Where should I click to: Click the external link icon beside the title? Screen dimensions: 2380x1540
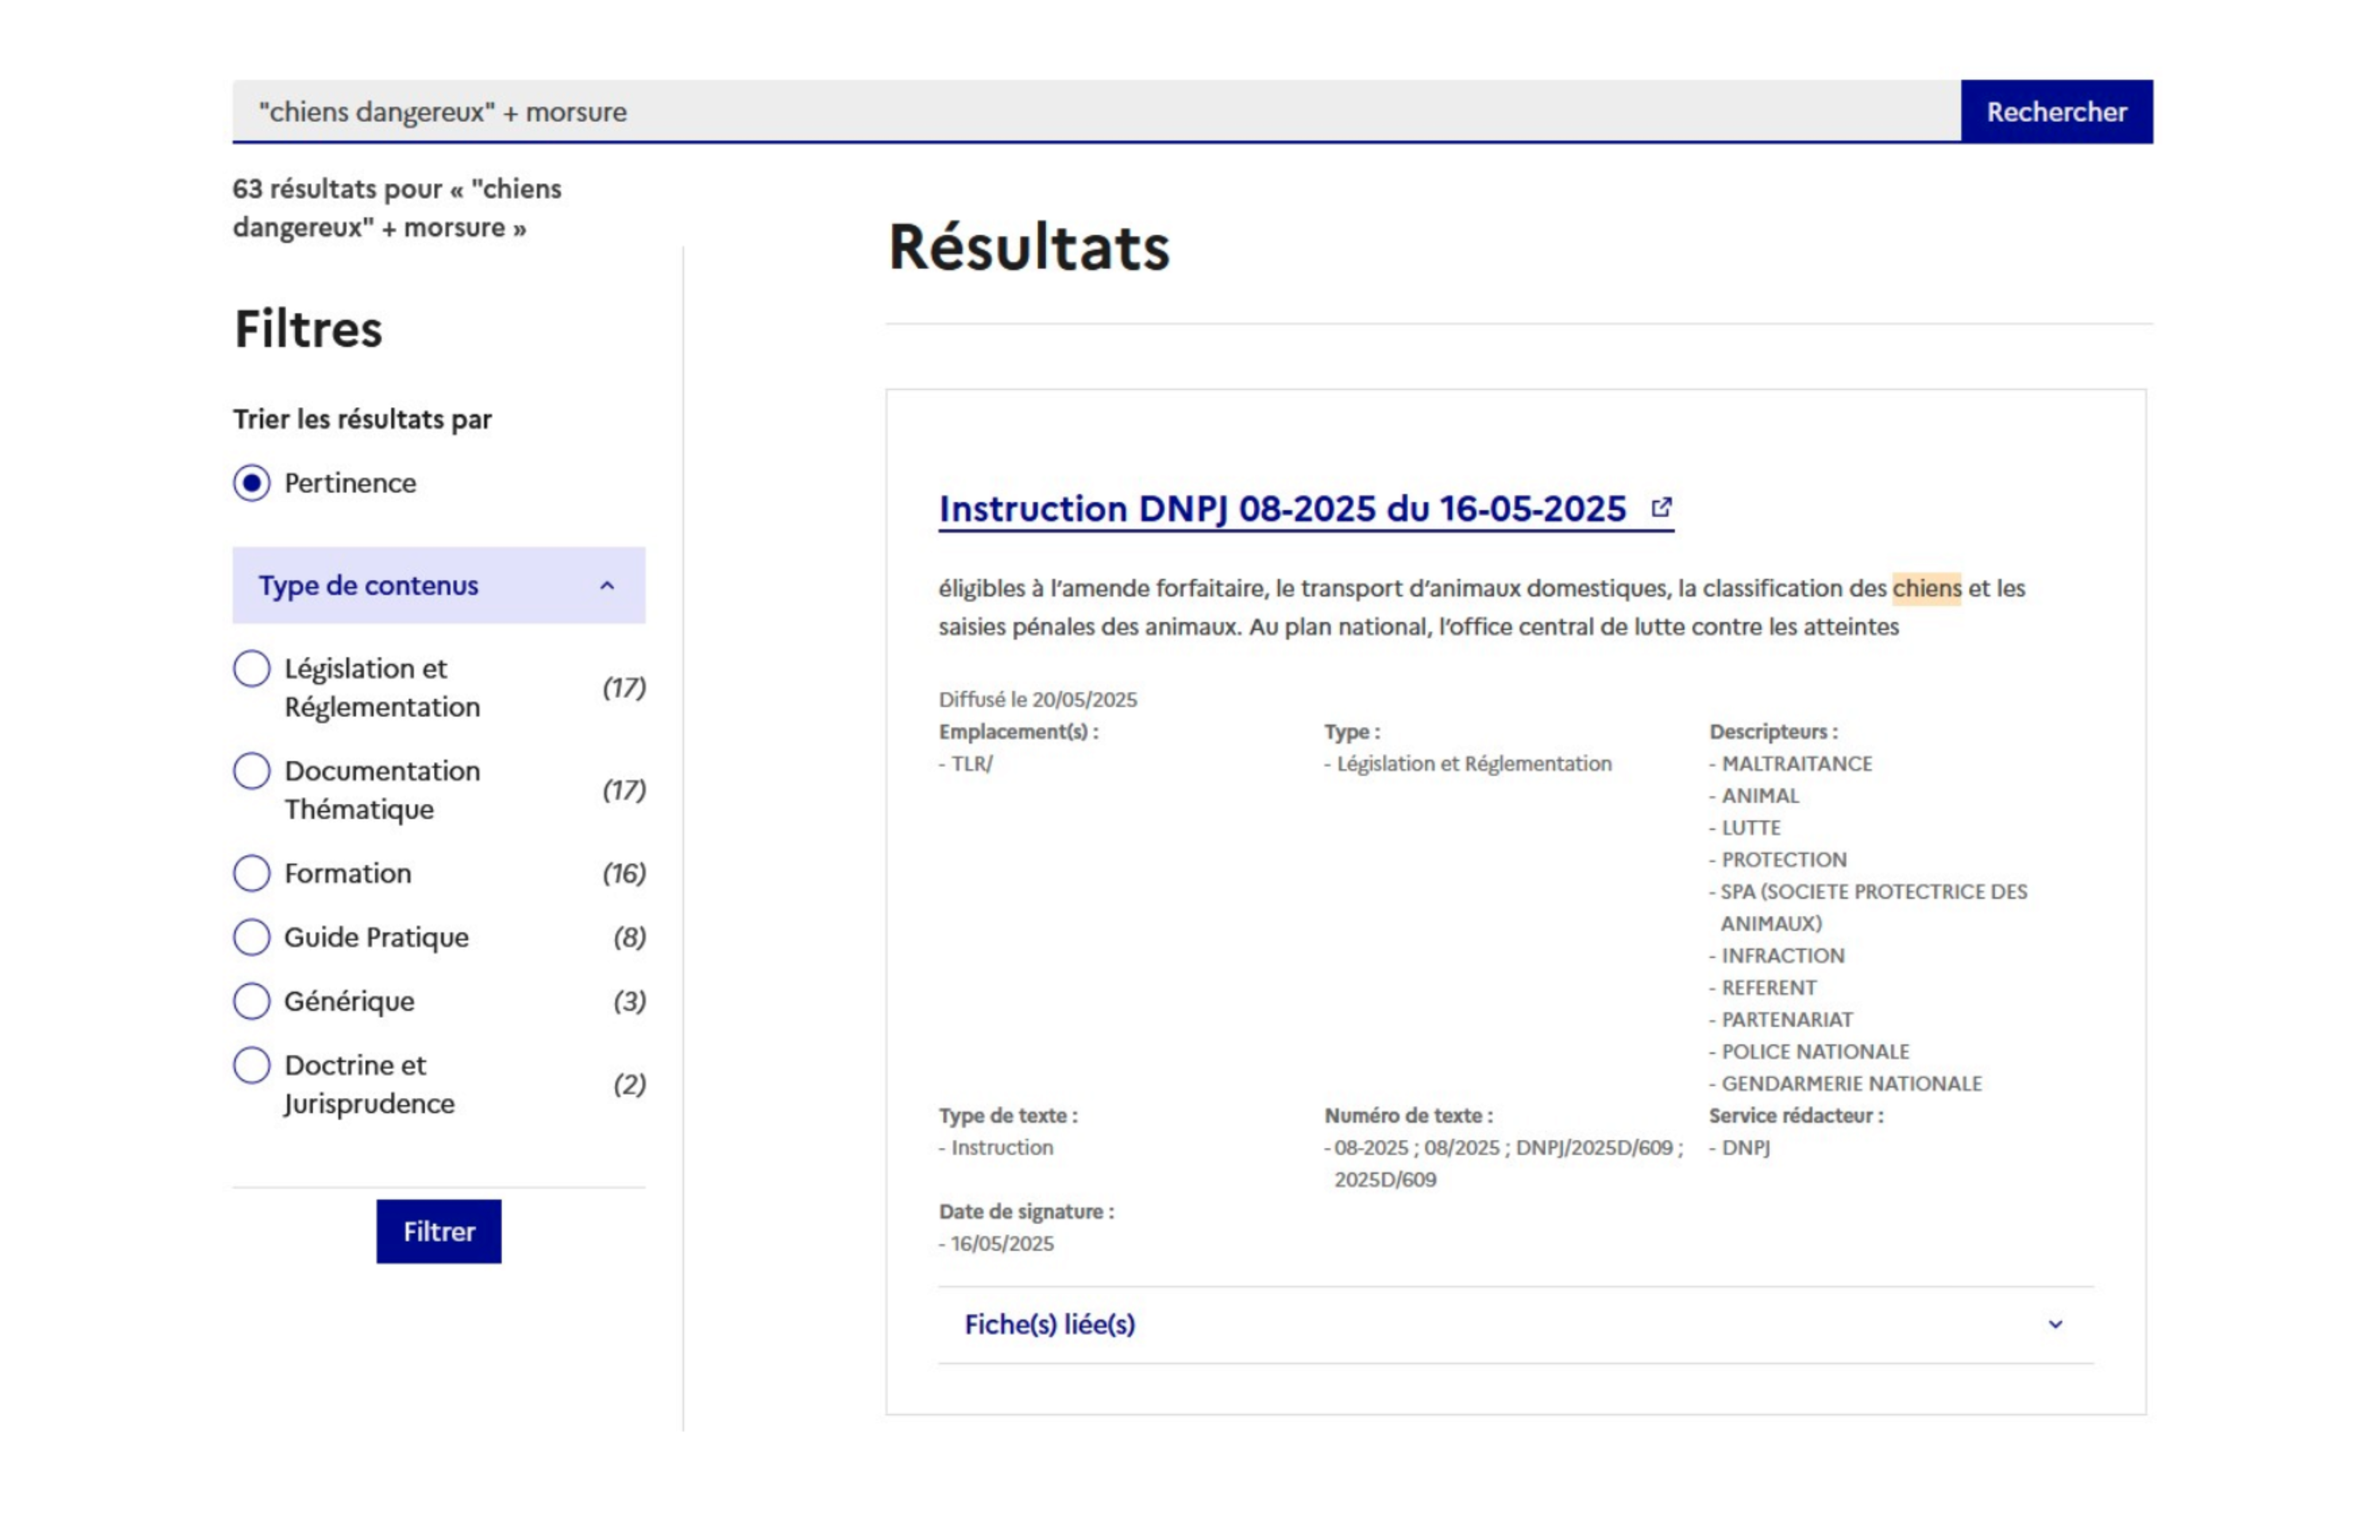[x=1661, y=508]
